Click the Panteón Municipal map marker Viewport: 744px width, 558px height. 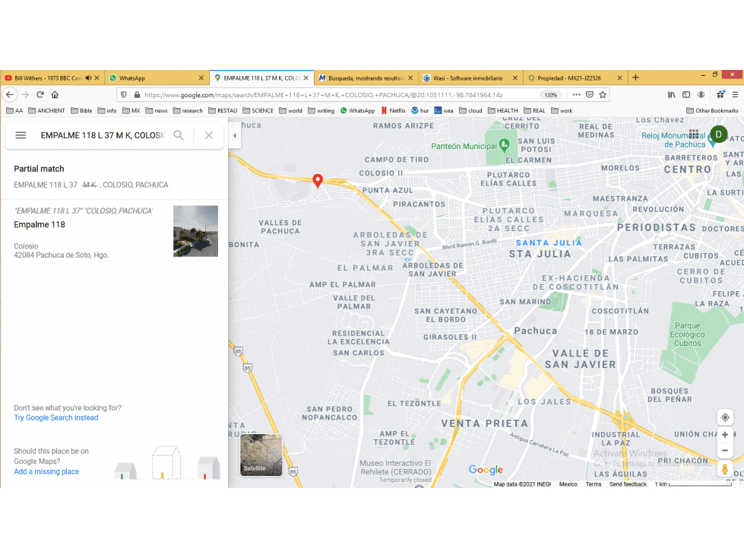504,144
